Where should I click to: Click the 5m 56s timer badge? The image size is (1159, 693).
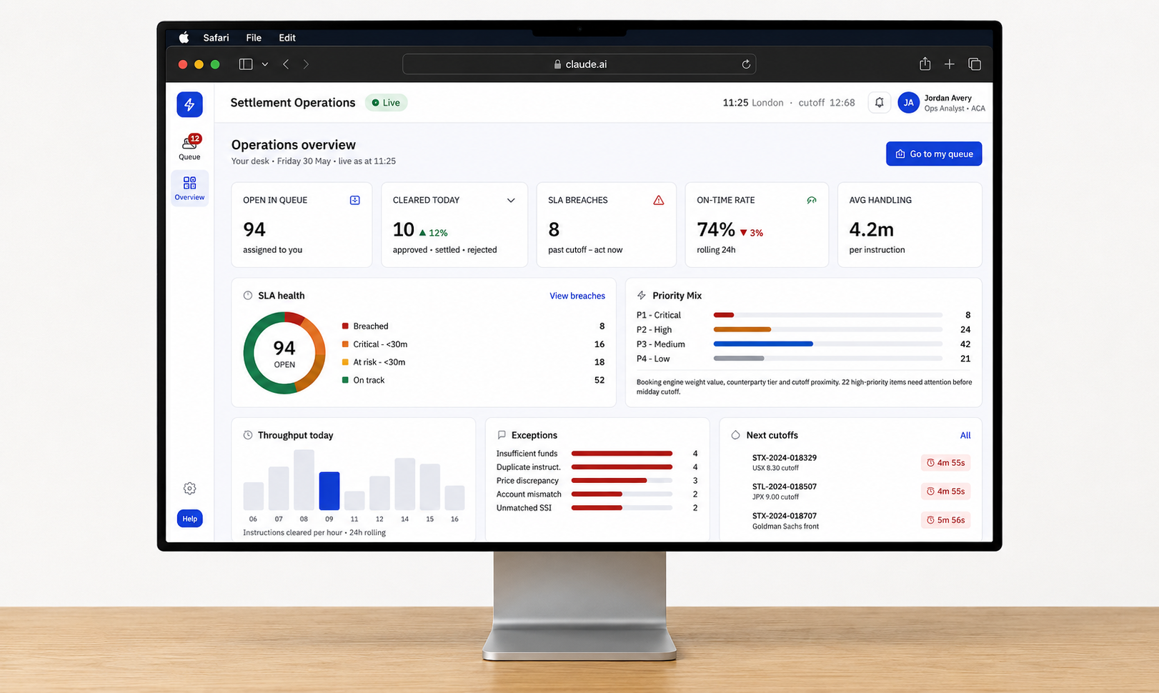945,520
